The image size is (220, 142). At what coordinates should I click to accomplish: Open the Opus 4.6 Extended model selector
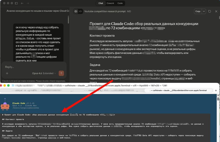44,73
